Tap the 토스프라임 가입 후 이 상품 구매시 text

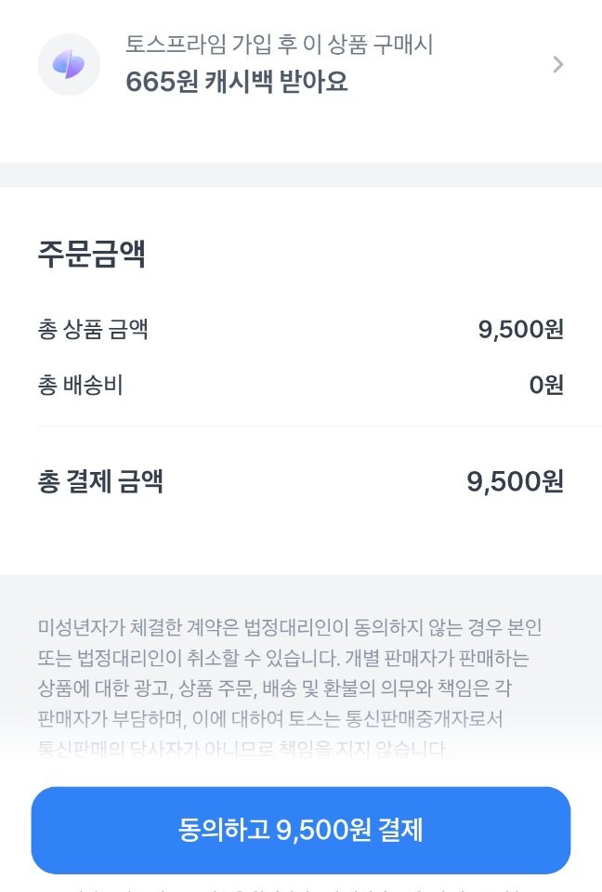click(280, 44)
